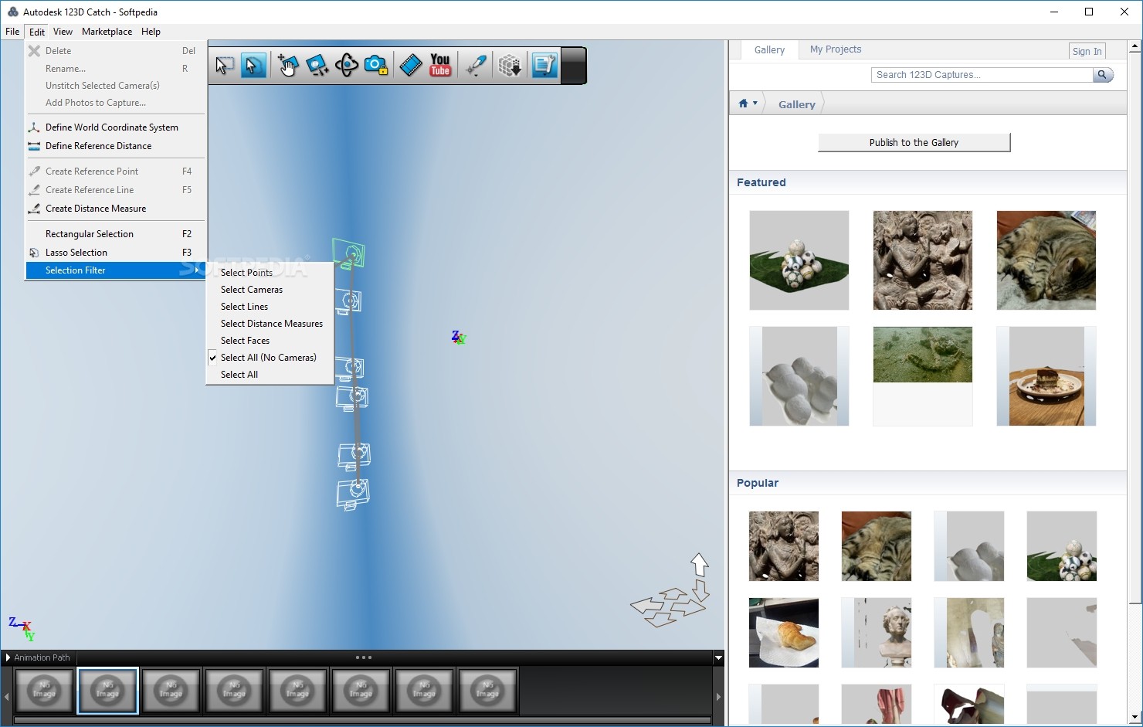Image resolution: width=1143 pixels, height=727 pixels.
Task: Click the mesh generation cube icon
Action: tap(510, 66)
